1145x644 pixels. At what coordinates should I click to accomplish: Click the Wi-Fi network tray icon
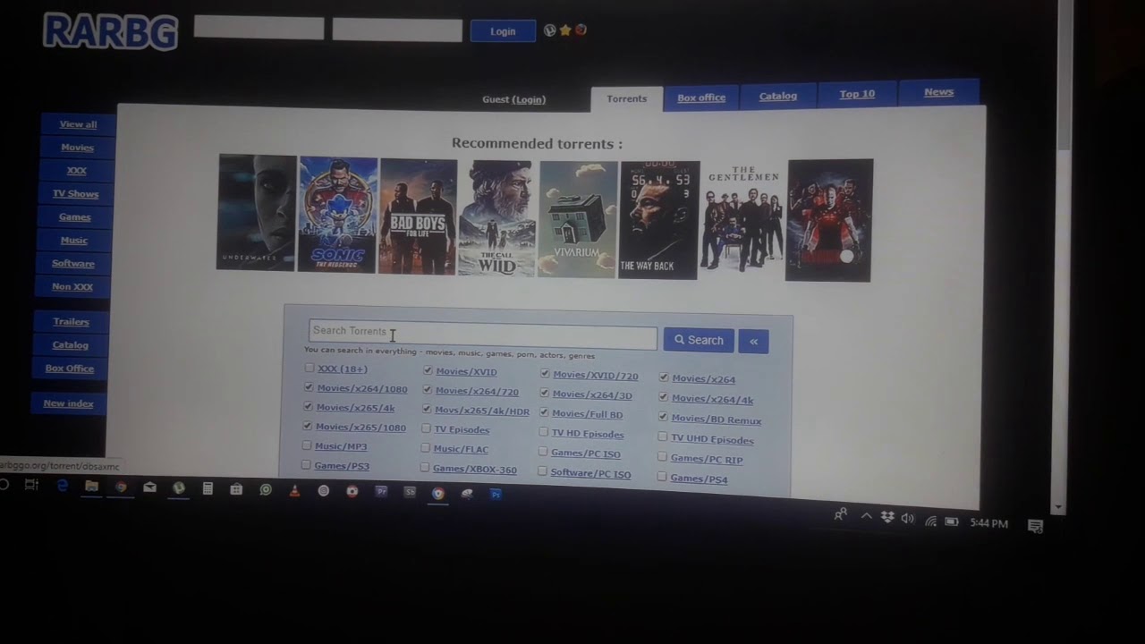(x=930, y=521)
